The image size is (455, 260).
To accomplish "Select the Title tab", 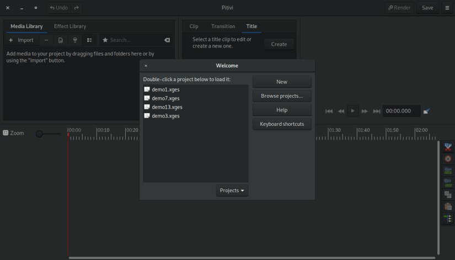I will click(x=251, y=26).
